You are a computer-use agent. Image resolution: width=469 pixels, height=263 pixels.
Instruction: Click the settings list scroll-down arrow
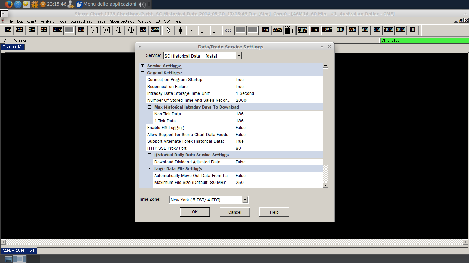pyautogui.click(x=325, y=185)
